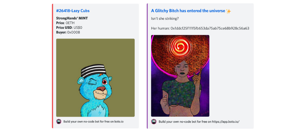Click the bear's striped beanie hat
The image size is (303, 134).
coord(94,71)
